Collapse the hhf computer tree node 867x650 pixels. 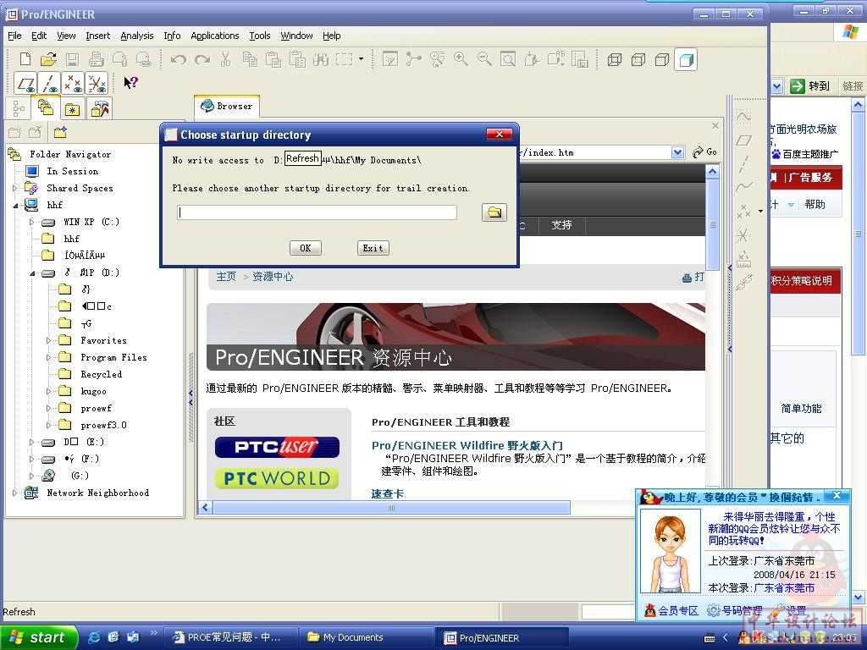point(15,205)
